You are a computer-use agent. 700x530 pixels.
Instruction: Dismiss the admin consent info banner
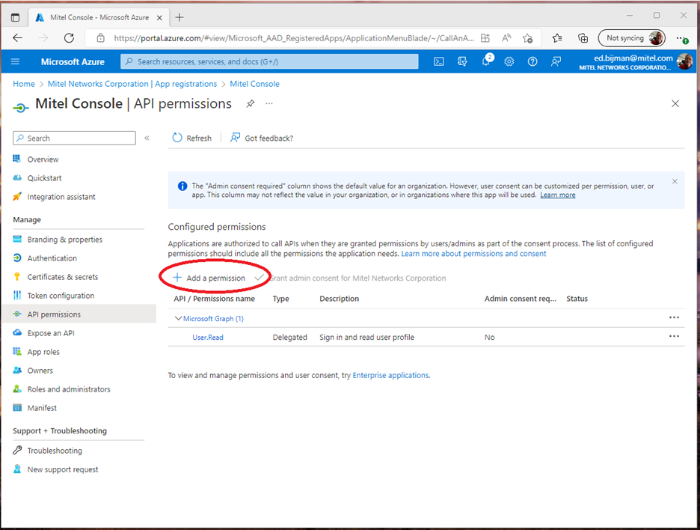675,182
